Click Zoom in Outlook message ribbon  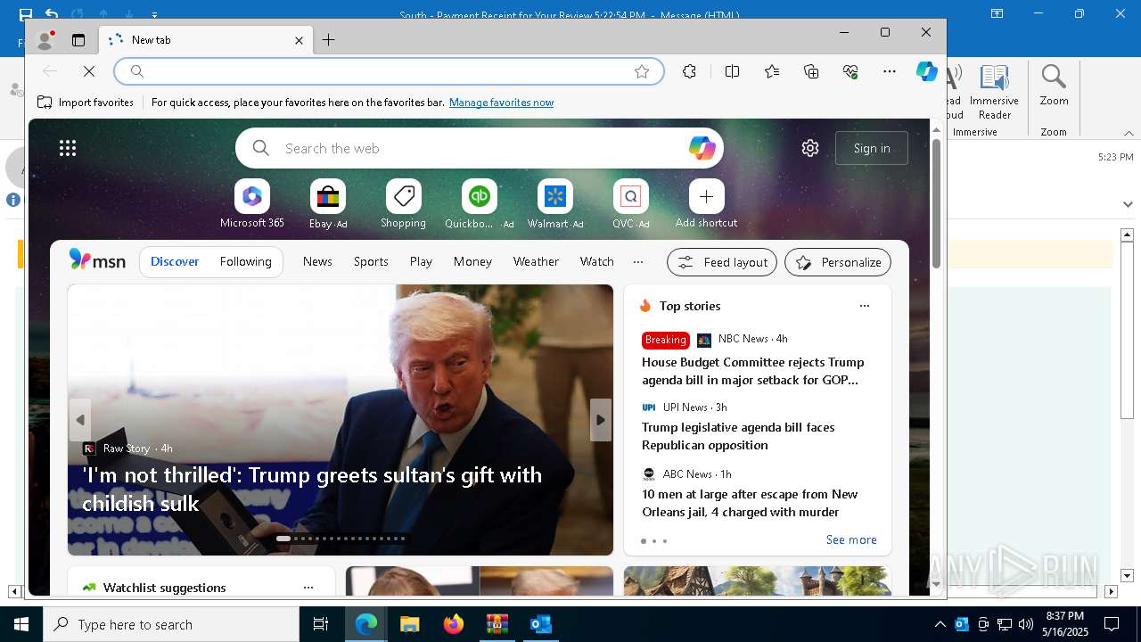tap(1054, 86)
